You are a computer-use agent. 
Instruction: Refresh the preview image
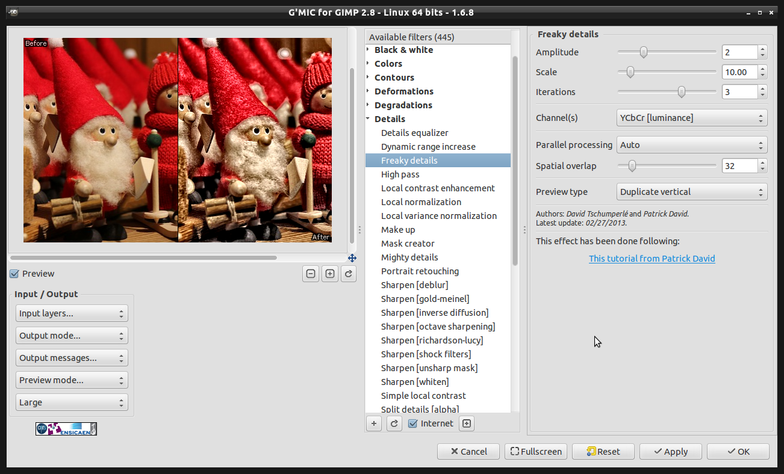point(348,274)
